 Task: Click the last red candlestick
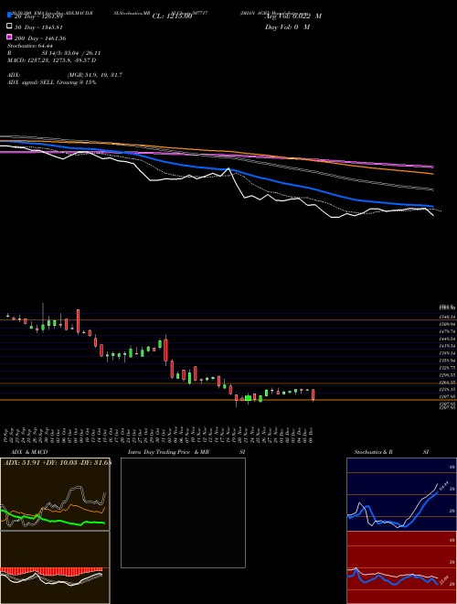click(x=314, y=394)
